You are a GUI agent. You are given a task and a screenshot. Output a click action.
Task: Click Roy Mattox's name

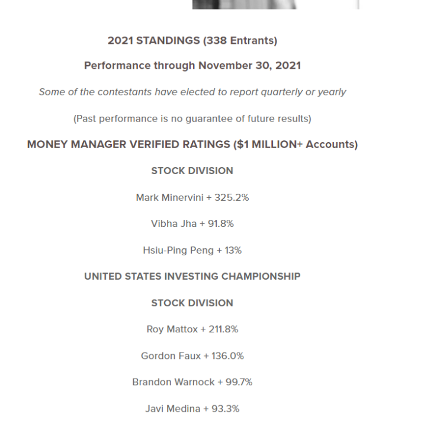172,329
